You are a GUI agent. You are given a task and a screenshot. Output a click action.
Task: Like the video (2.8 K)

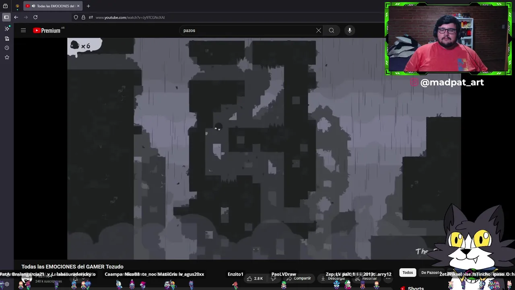point(255,278)
